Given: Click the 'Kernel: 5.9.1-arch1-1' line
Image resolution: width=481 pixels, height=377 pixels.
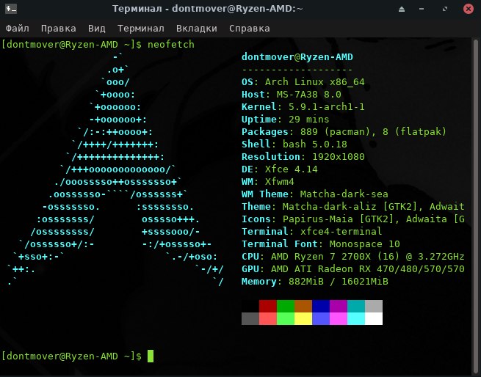Looking at the screenshot, I should (x=303, y=107).
